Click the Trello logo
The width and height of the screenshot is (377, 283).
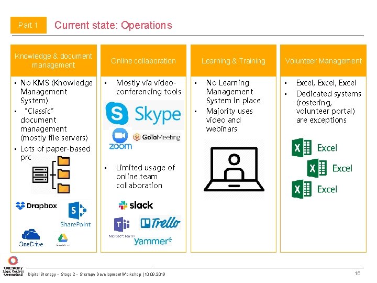click(x=160, y=223)
